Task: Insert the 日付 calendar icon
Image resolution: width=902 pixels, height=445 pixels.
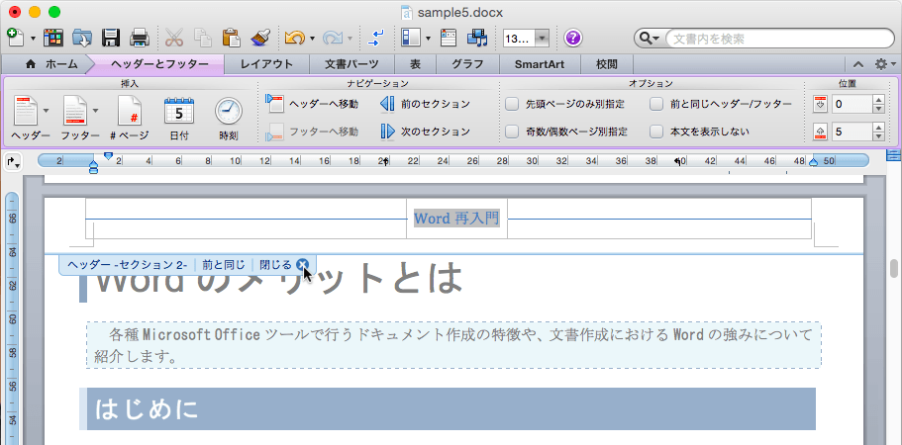Action: click(179, 119)
